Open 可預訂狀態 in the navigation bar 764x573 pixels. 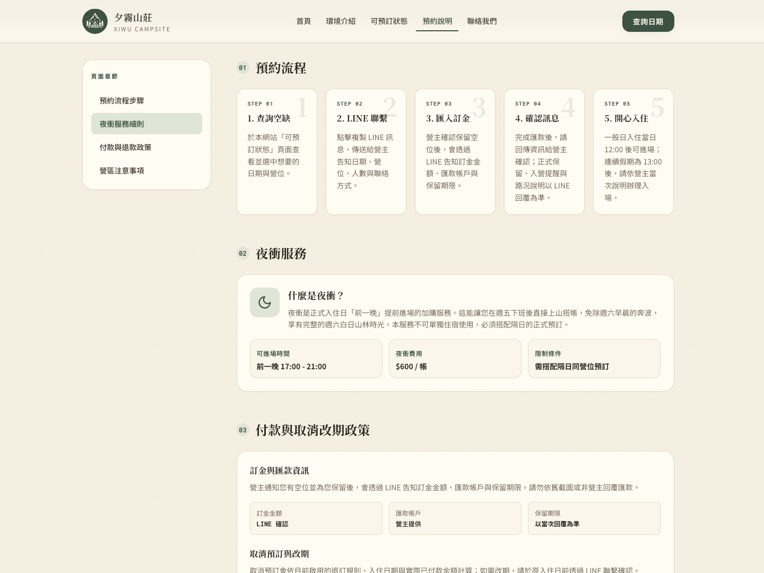[x=389, y=21]
